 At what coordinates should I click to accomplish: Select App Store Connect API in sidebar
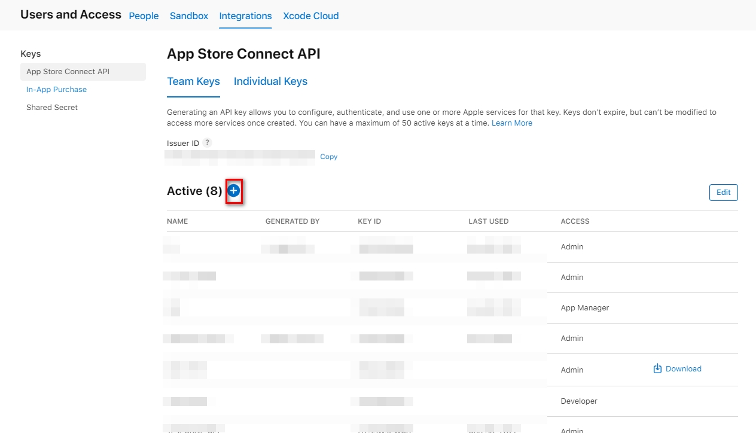[x=68, y=72]
